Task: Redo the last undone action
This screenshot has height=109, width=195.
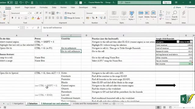Action: click(26, 2)
